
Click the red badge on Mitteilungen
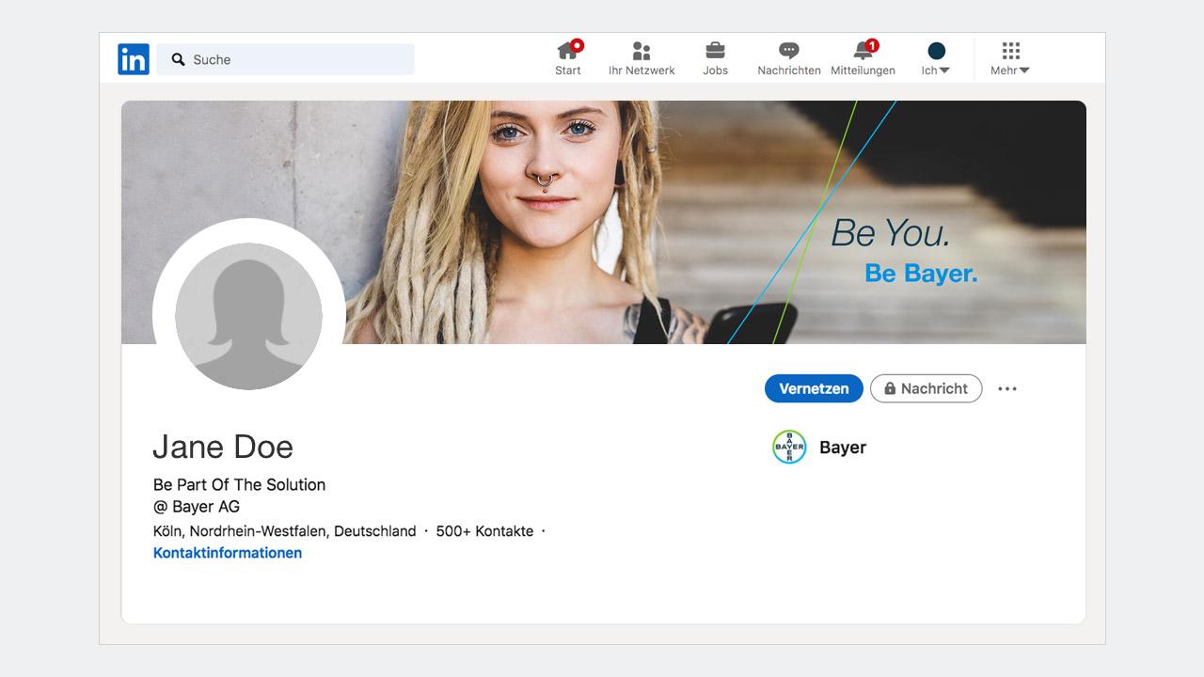tap(872, 45)
